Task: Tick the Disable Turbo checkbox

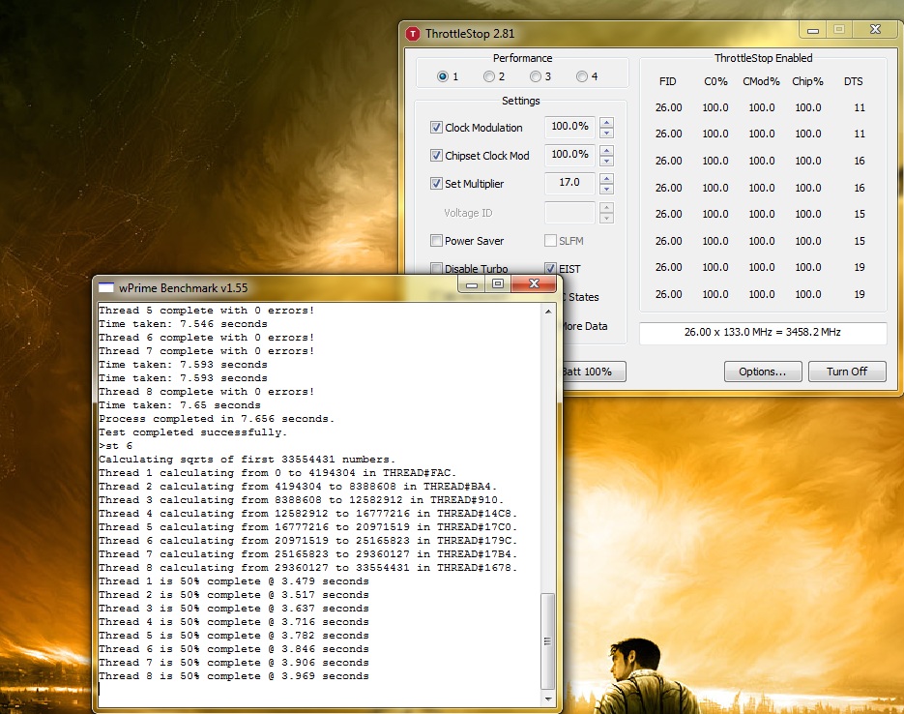Action: [x=436, y=268]
